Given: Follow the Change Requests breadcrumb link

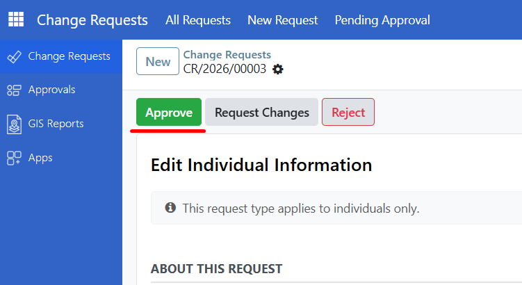Looking at the screenshot, I should click(227, 55).
